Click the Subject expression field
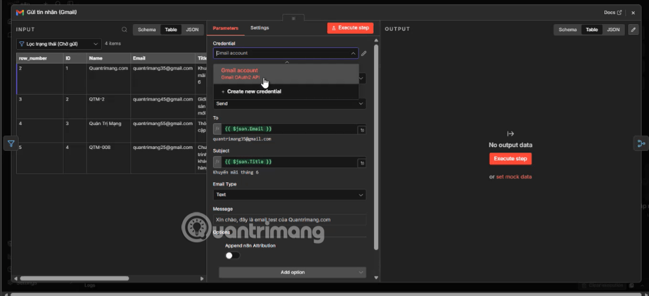 (x=289, y=162)
